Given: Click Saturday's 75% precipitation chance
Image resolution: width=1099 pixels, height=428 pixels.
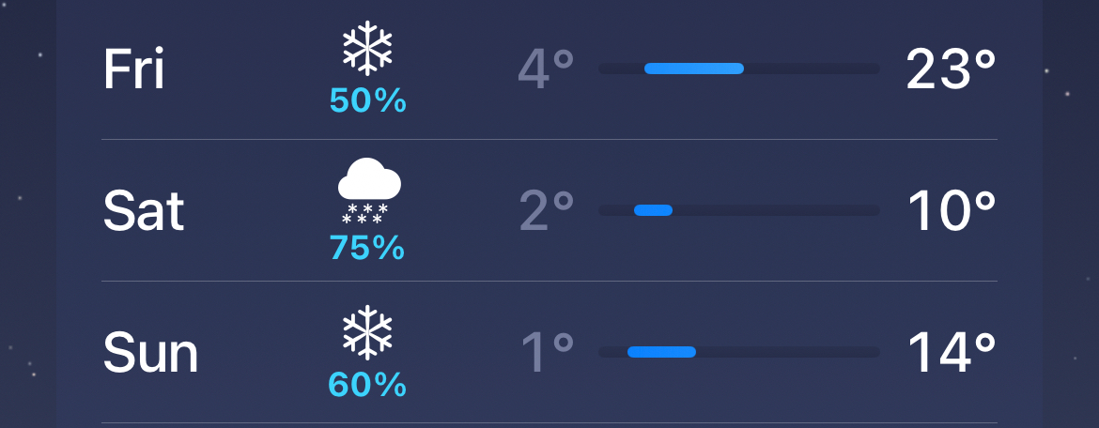Looking at the screenshot, I should (x=367, y=247).
